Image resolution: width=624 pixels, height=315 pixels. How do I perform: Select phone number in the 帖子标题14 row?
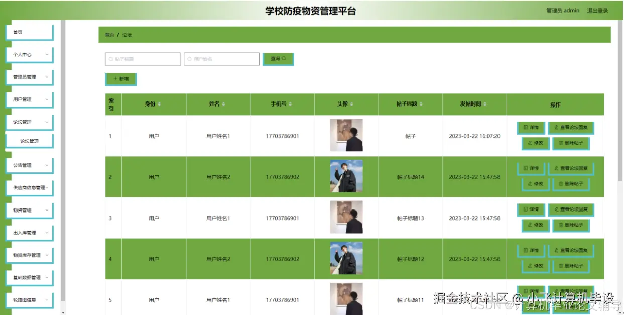tap(282, 177)
